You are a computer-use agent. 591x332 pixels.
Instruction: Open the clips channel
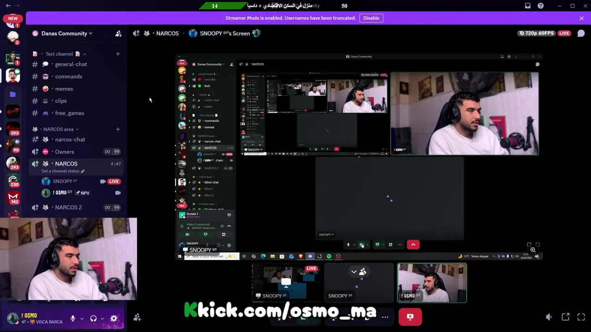coord(60,101)
